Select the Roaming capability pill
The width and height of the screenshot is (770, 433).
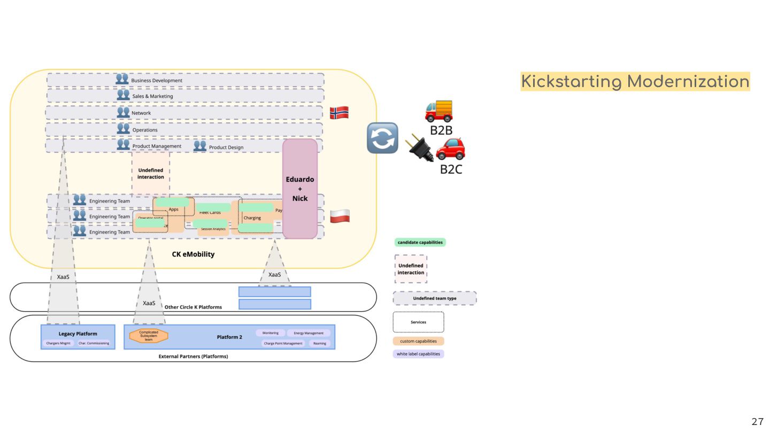coord(320,343)
